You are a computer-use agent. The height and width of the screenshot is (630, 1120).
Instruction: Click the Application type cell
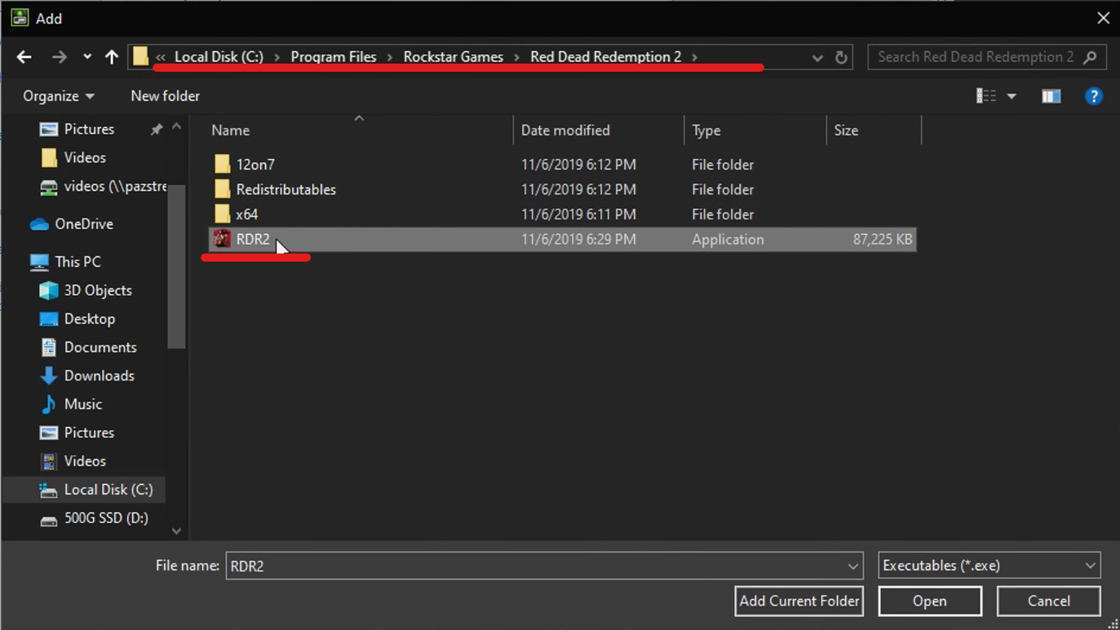pyautogui.click(x=728, y=240)
